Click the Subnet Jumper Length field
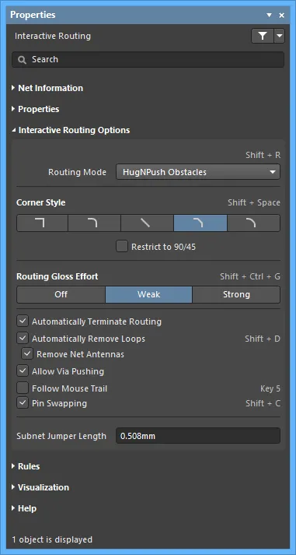The width and height of the screenshot is (296, 555). (x=198, y=436)
